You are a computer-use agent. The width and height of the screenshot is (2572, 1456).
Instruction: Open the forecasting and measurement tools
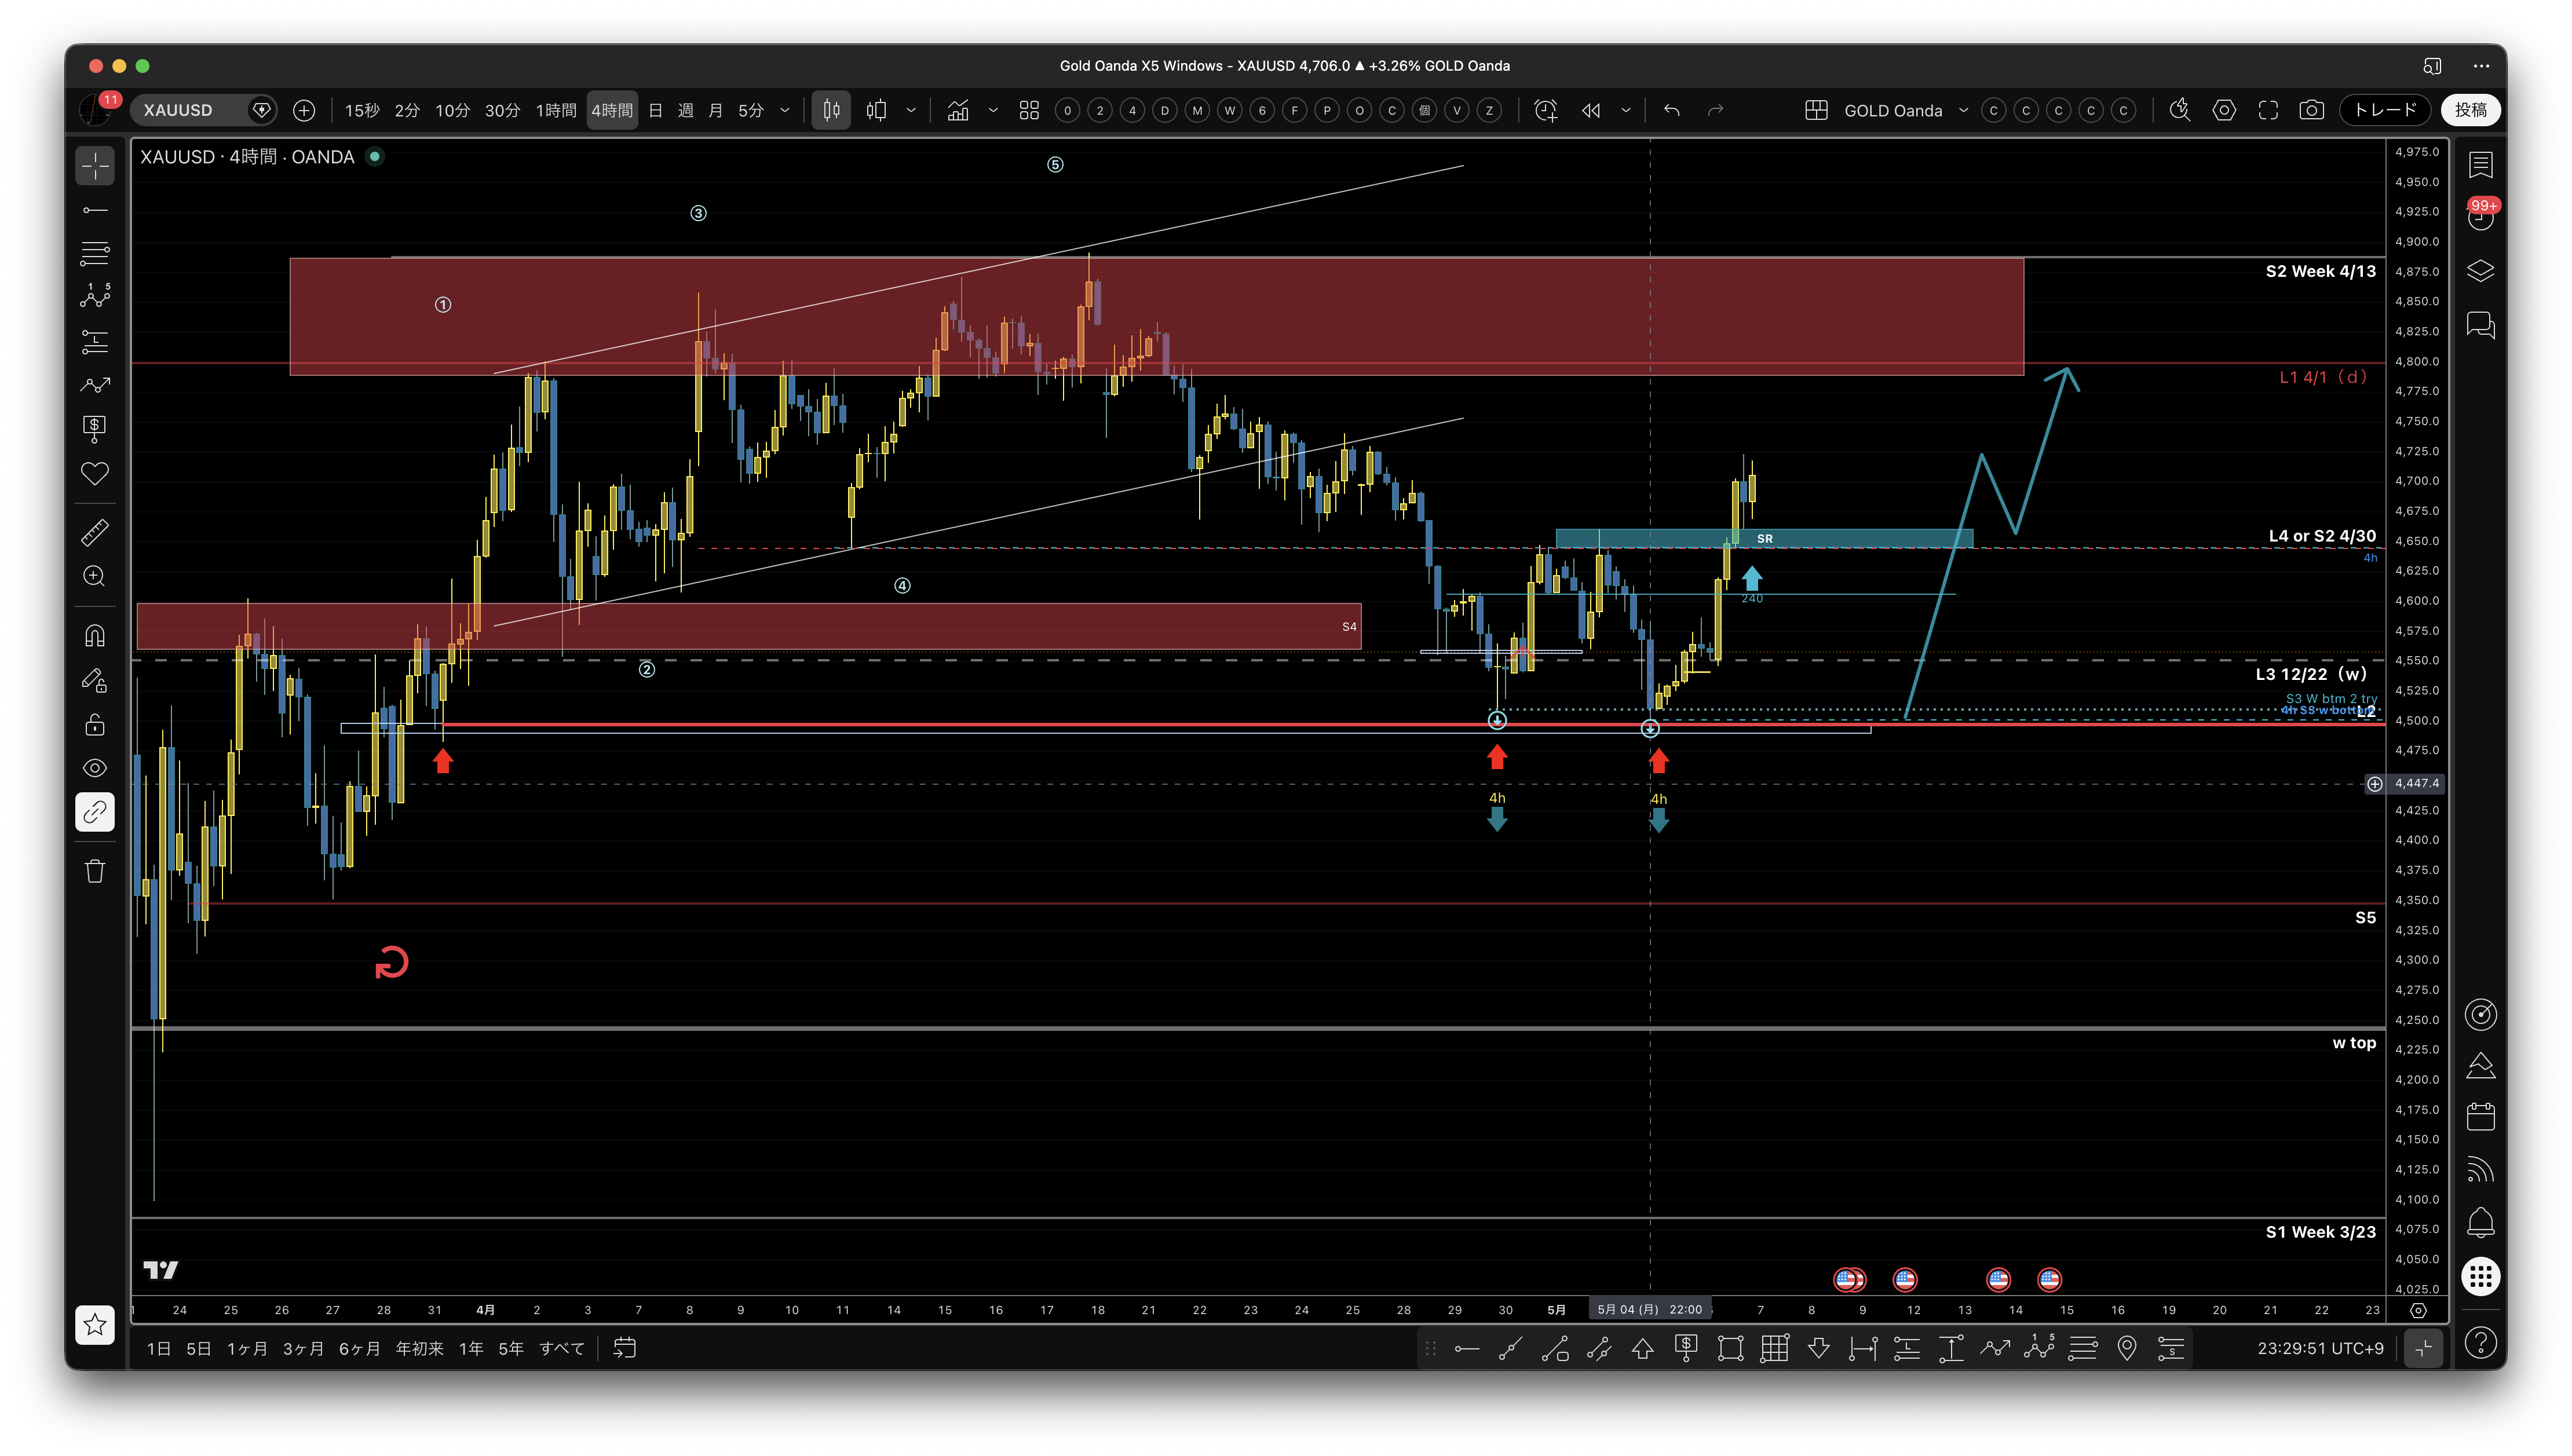click(x=95, y=342)
